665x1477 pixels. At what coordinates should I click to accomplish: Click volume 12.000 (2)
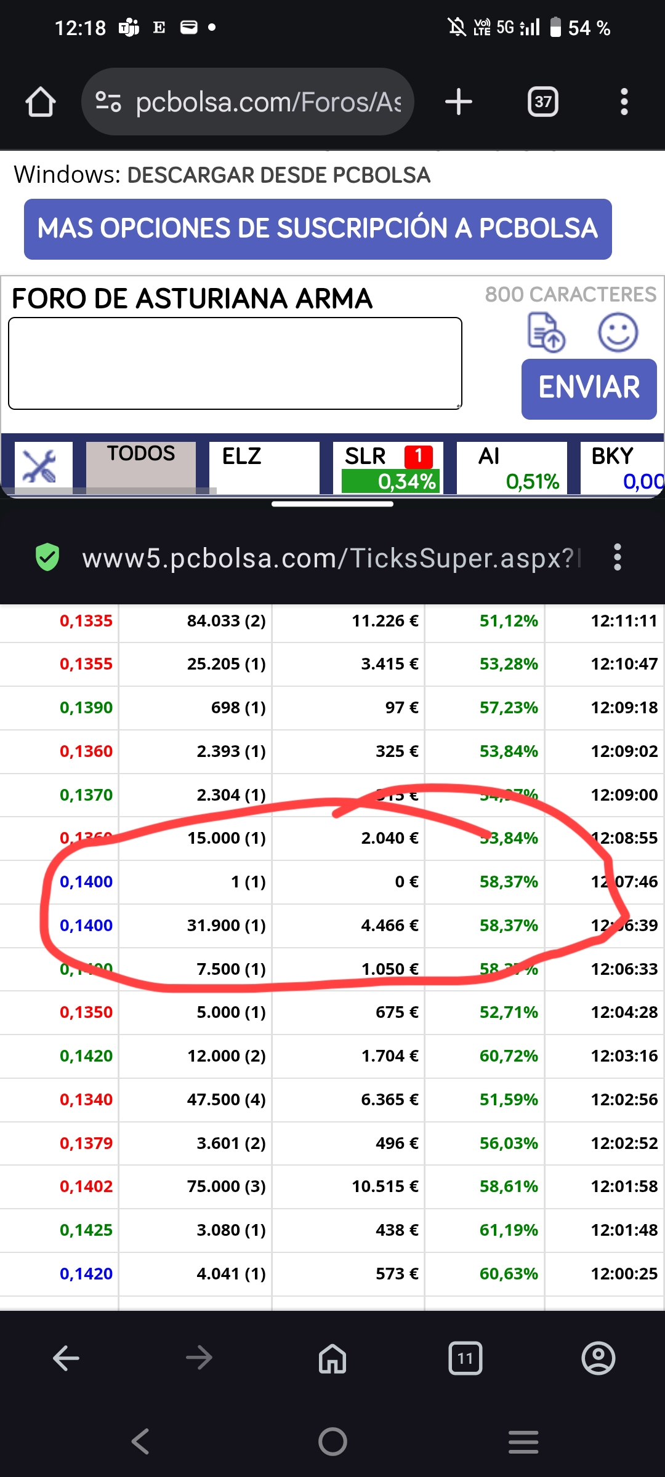tap(227, 1056)
